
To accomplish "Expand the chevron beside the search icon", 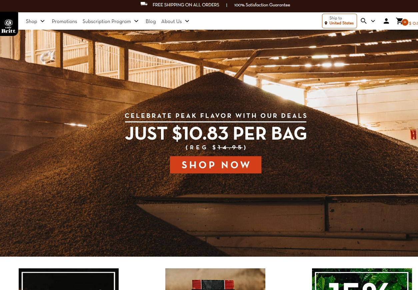I will coord(373,21).
